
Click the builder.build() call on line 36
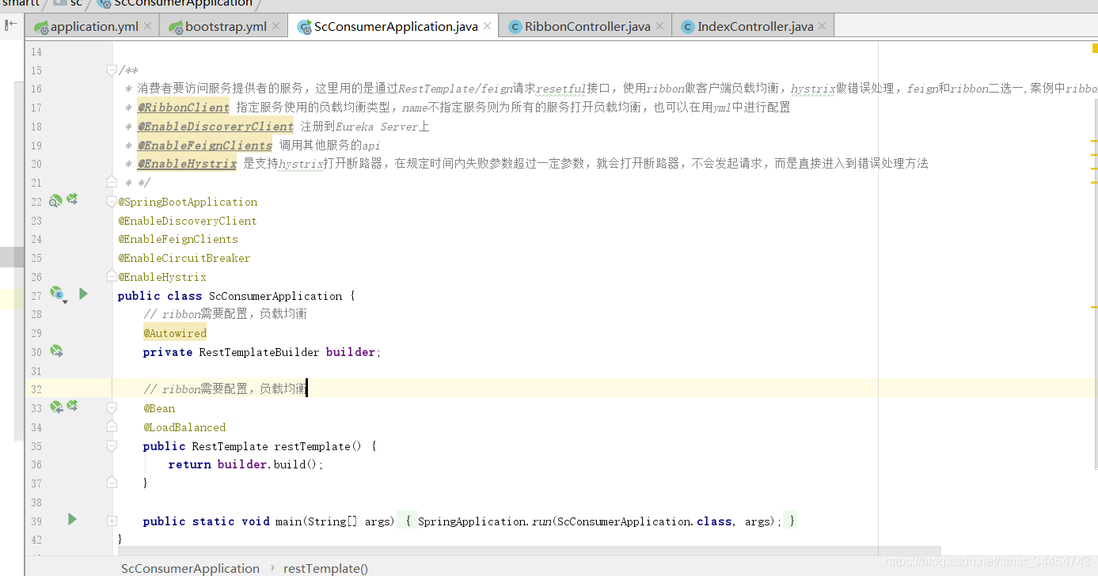pos(268,464)
